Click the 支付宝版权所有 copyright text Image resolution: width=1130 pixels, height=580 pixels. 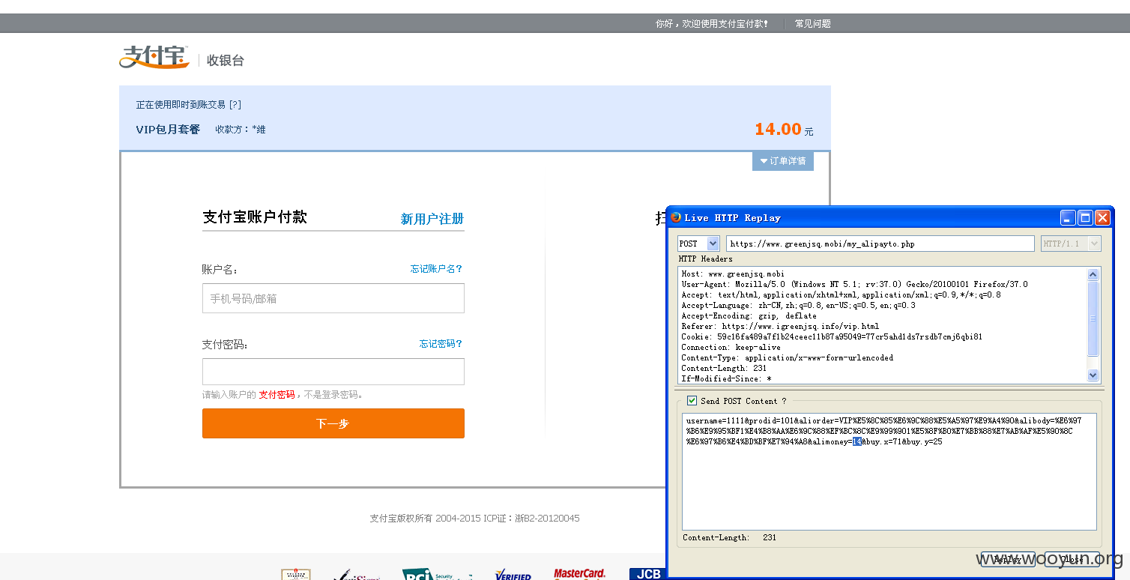point(474,519)
